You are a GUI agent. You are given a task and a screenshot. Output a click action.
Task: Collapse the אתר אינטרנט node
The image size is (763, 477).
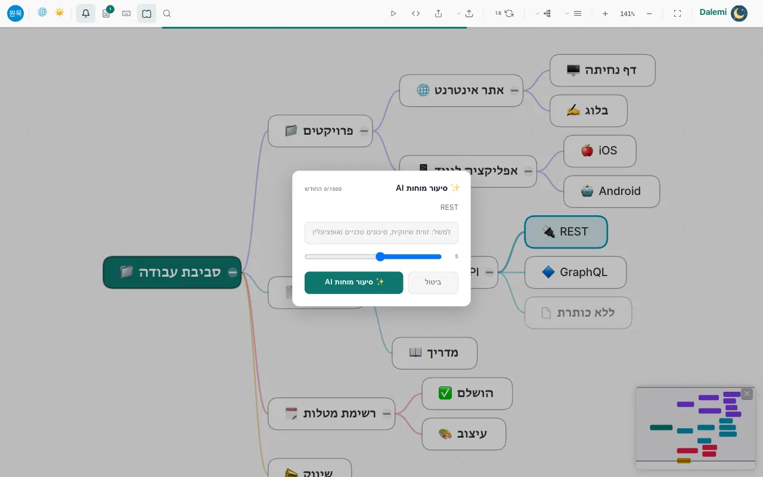point(514,91)
